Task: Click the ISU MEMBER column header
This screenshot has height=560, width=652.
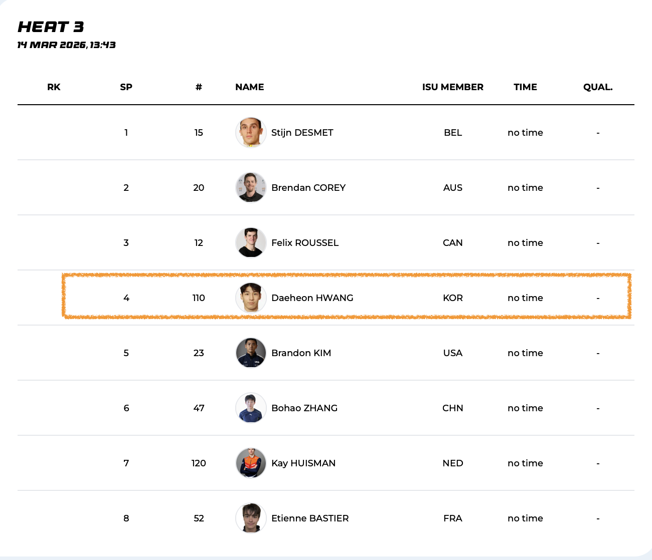Action: point(452,87)
